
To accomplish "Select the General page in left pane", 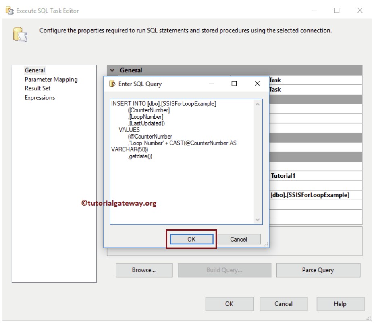I will point(35,70).
